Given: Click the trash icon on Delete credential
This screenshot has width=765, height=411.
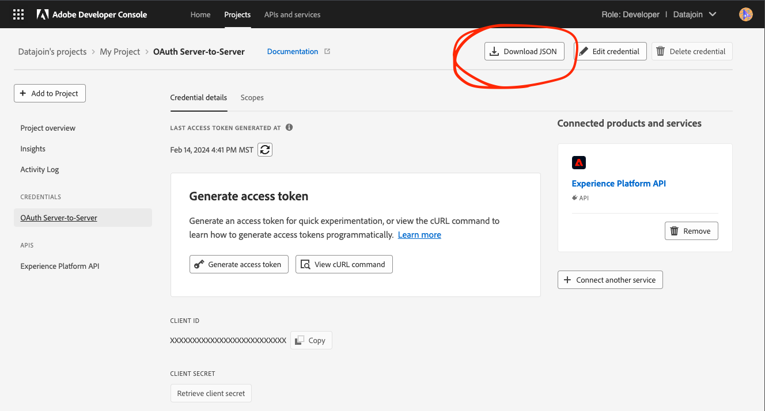Looking at the screenshot, I should pos(660,51).
